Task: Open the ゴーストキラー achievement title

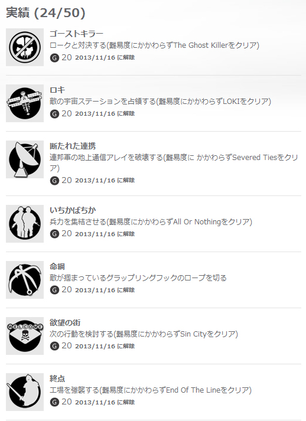Action: click(76, 34)
